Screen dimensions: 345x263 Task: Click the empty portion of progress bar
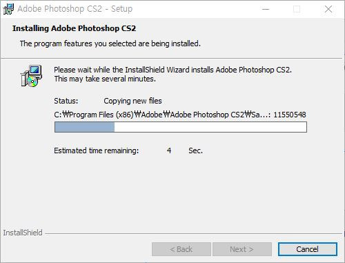click(210, 127)
